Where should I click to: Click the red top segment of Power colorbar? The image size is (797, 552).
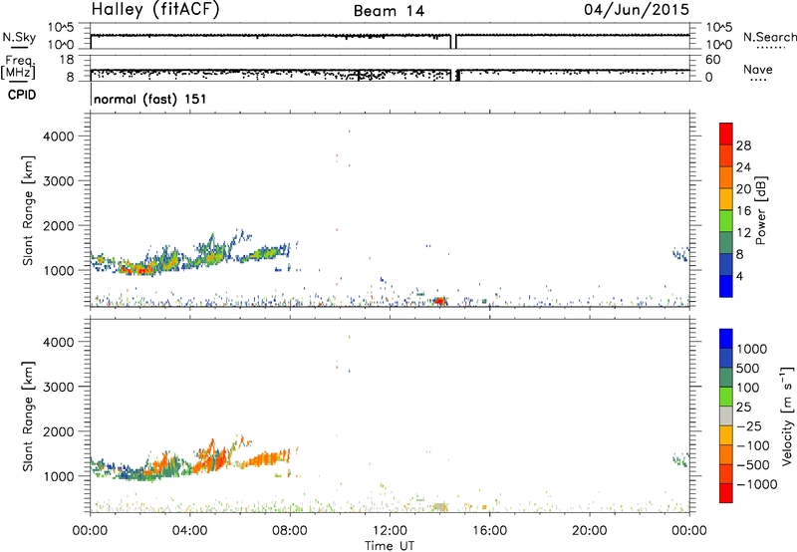(x=726, y=134)
